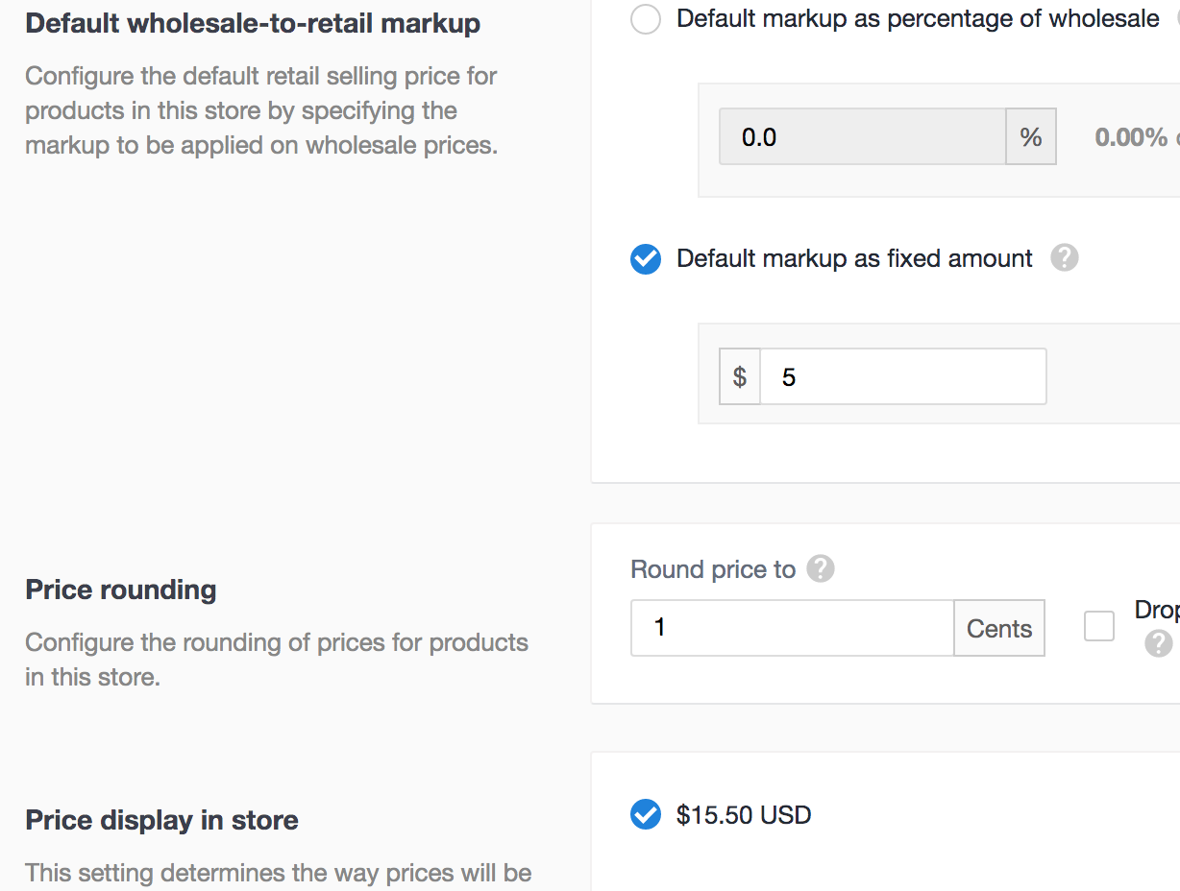Enable the Drop checkbox in Price rounding
Viewport: 1180px width, 891px height.
click(1099, 627)
